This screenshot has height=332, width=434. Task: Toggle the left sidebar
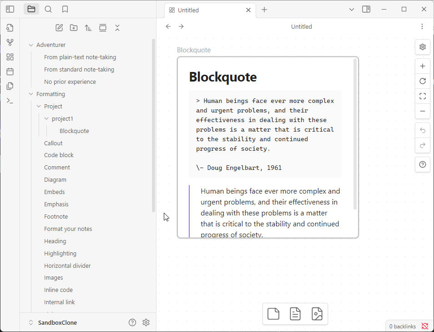pos(10,9)
